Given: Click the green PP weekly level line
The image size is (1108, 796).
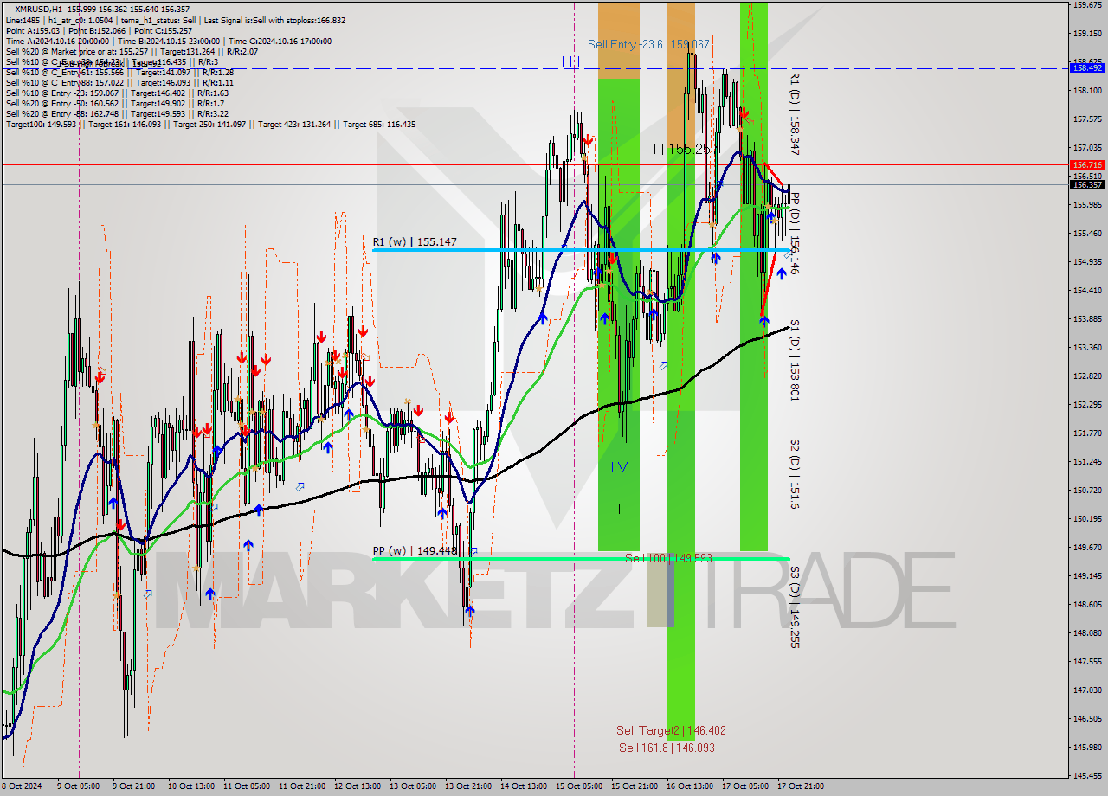Looking at the screenshot, I should [x=580, y=558].
